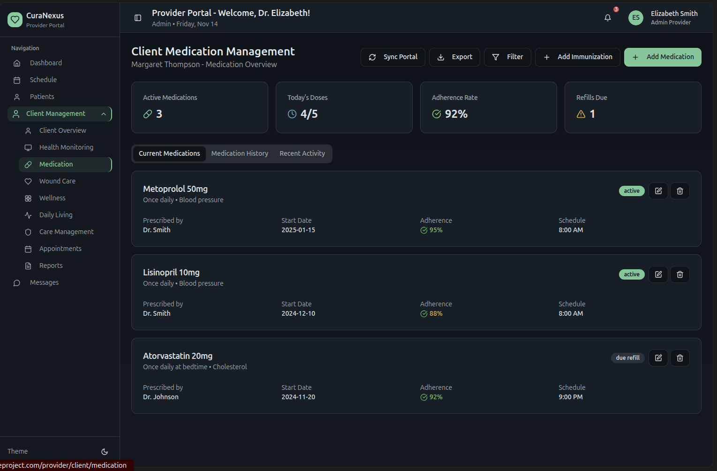Edit the Metoprolol 50mg medication
Screen dimensions: 717x471
tap(658, 191)
